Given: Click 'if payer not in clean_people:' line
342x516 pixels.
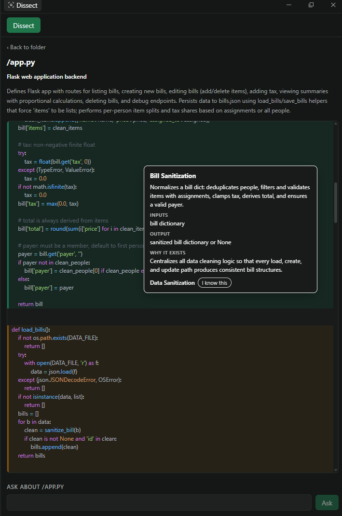Looking at the screenshot, I should (x=54, y=263).
